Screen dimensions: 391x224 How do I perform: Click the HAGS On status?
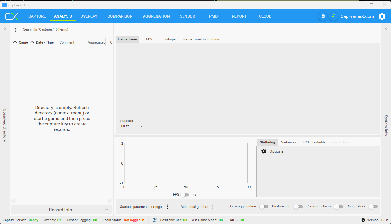tap(236, 220)
